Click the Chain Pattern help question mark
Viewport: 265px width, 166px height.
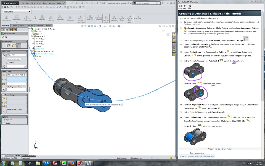[x=26, y=33]
